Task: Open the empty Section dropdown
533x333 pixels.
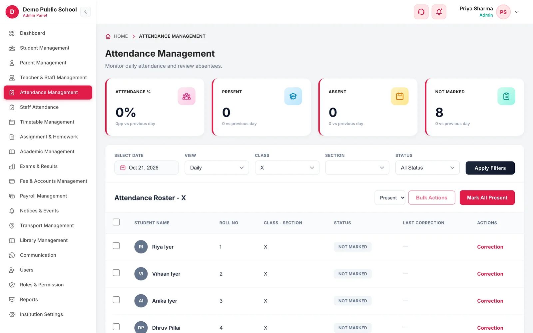Action: coord(357,168)
